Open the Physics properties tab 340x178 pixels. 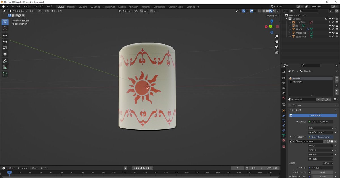pyautogui.click(x=284, y=126)
